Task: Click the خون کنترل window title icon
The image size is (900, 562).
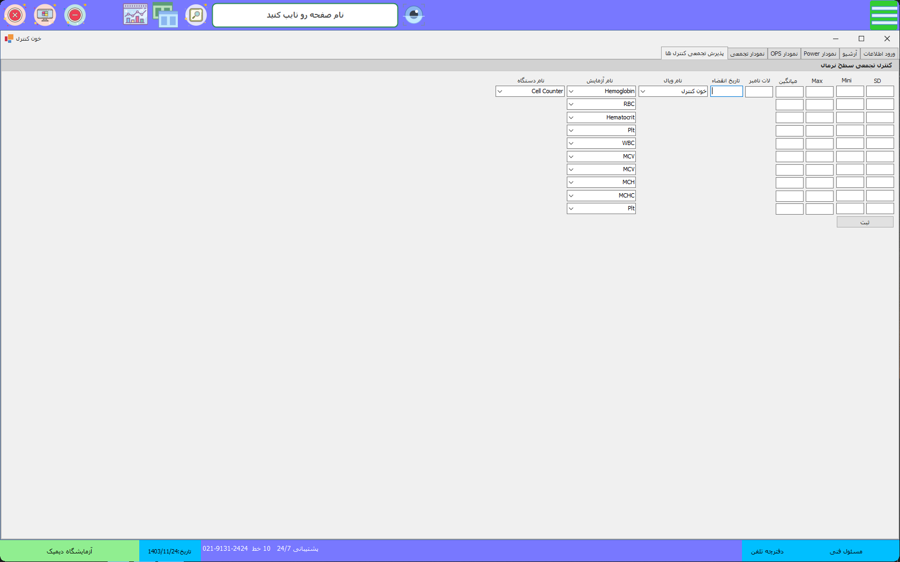Action: [9, 39]
